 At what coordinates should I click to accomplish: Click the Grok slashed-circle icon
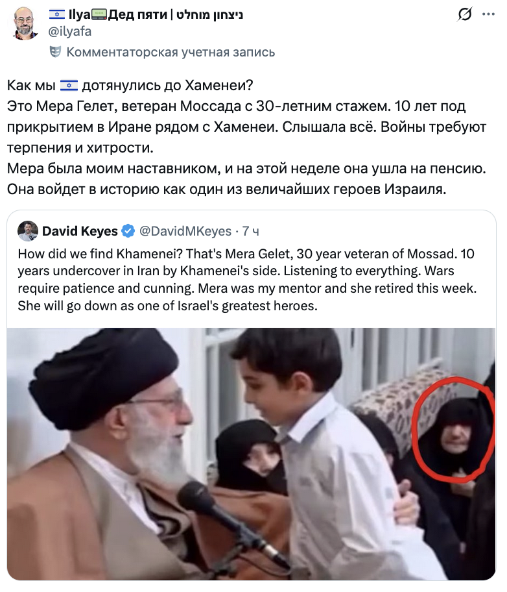(x=464, y=14)
